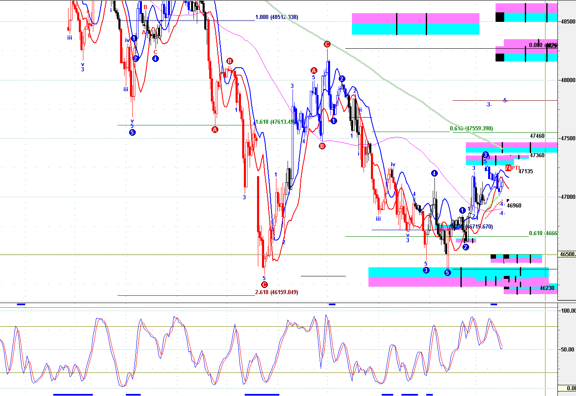The width and height of the screenshot is (576, 396).
Task: Click the "47360" price target label
Action: [x=537, y=156]
